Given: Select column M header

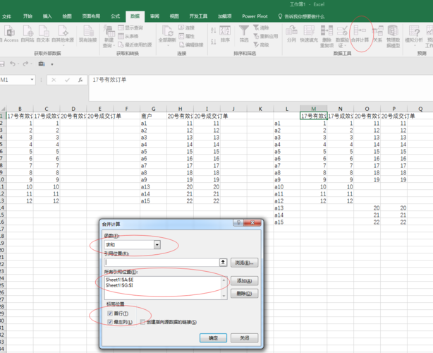Looking at the screenshot, I should tap(313, 109).
